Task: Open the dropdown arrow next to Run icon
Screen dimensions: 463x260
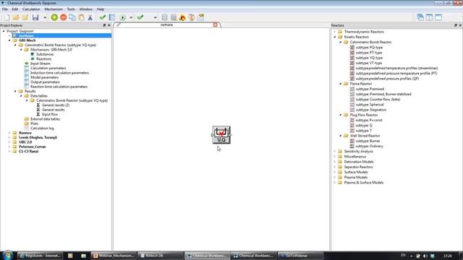Action: point(131,17)
